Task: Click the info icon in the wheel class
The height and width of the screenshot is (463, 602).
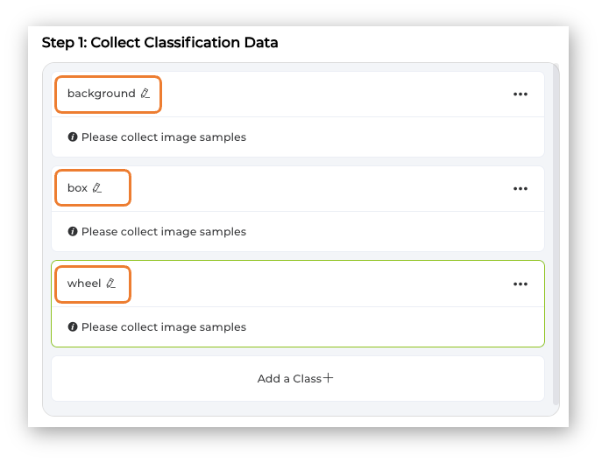Action: (73, 327)
